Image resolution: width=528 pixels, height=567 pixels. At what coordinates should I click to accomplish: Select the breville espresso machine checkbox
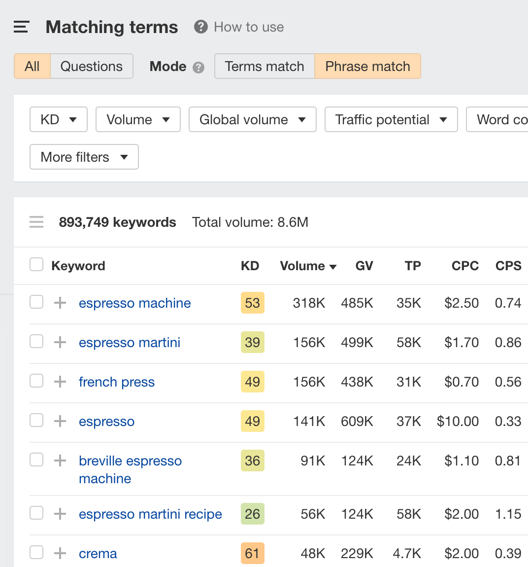[x=36, y=460]
